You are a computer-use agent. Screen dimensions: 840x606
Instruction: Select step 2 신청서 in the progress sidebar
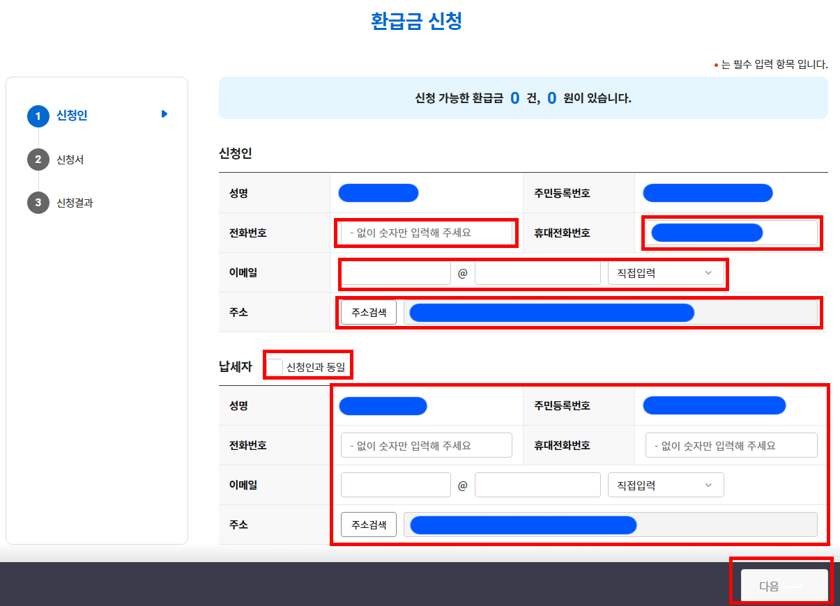click(70, 160)
